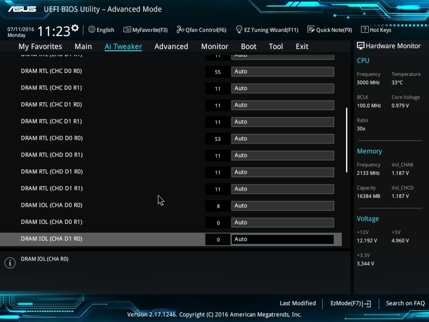This screenshot has height=322, width=429.
Task: Select the Exit tab
Action: 302,46
